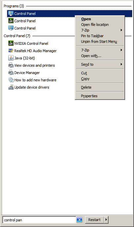The image size is (134, 227).
Task: Click the Java (32-bit) icon
Action: pos(11,58)
